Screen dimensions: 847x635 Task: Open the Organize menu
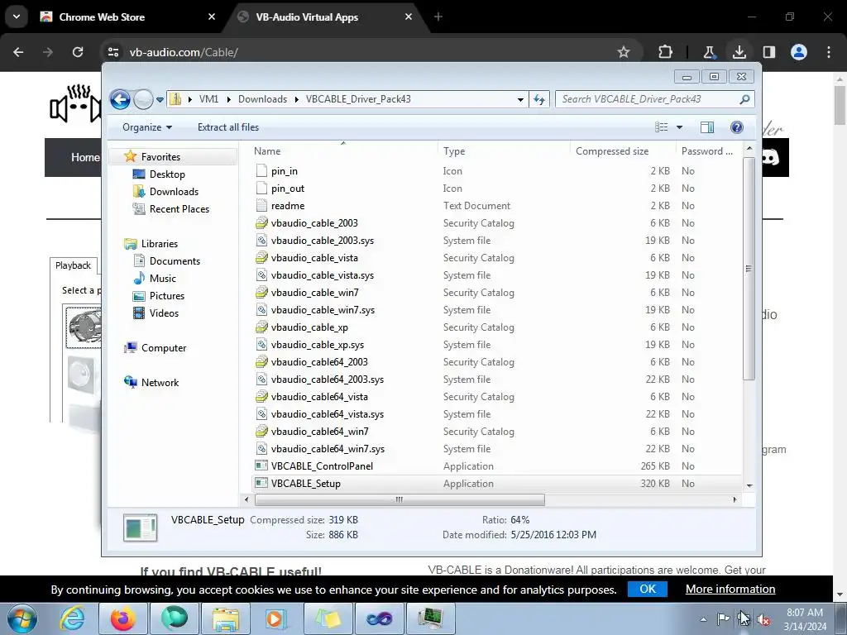pos(147,127)
